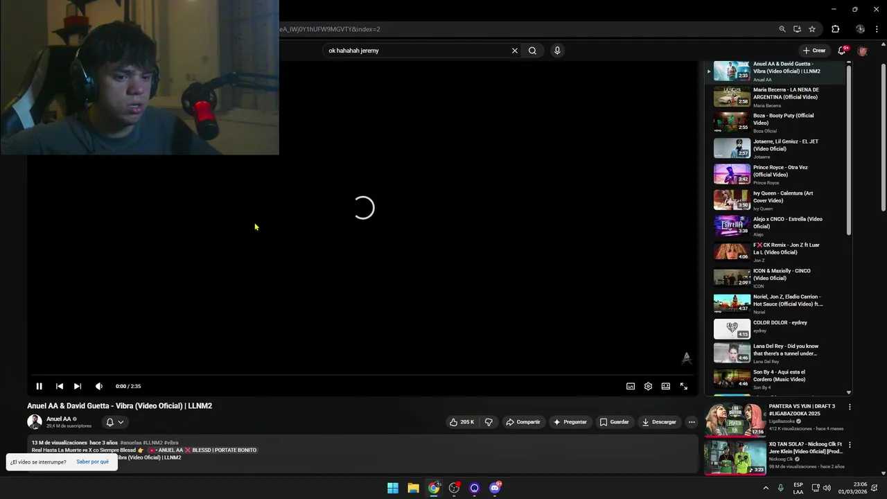Select COLOR DOLOR - eydrey in playlist

click(775, 329)
